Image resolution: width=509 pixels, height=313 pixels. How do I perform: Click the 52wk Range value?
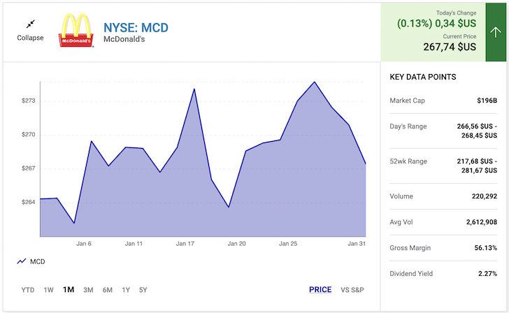tap(477, 166)
